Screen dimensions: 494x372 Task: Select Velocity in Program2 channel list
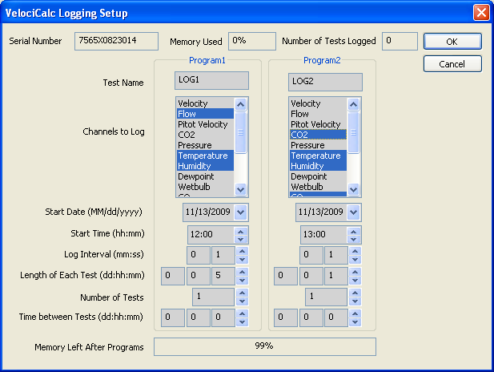click(318, 103)
